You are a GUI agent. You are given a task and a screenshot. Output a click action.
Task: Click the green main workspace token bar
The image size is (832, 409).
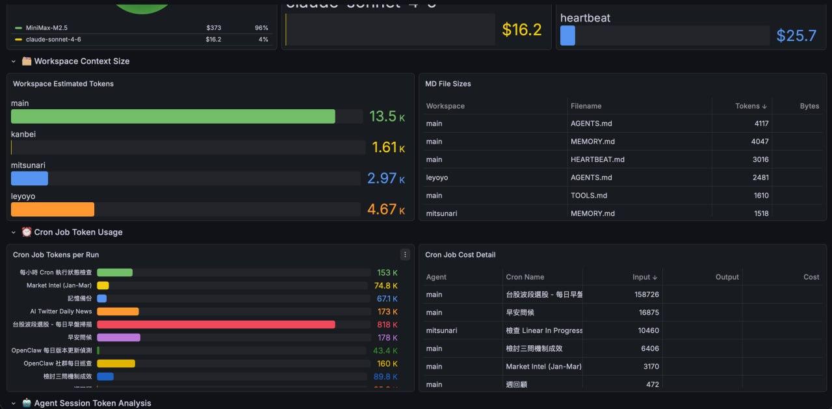click(x=173, y=116)
